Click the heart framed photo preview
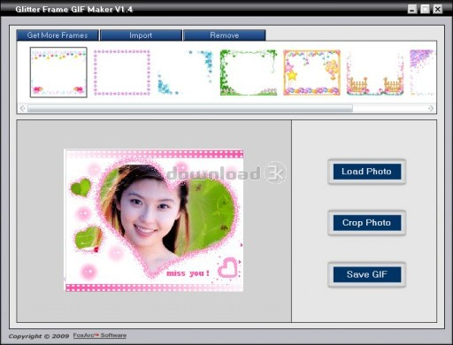The image size is (453, 345). [x=154, y=220]
